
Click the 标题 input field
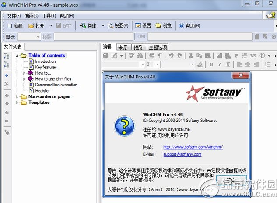tap(94, 37)
